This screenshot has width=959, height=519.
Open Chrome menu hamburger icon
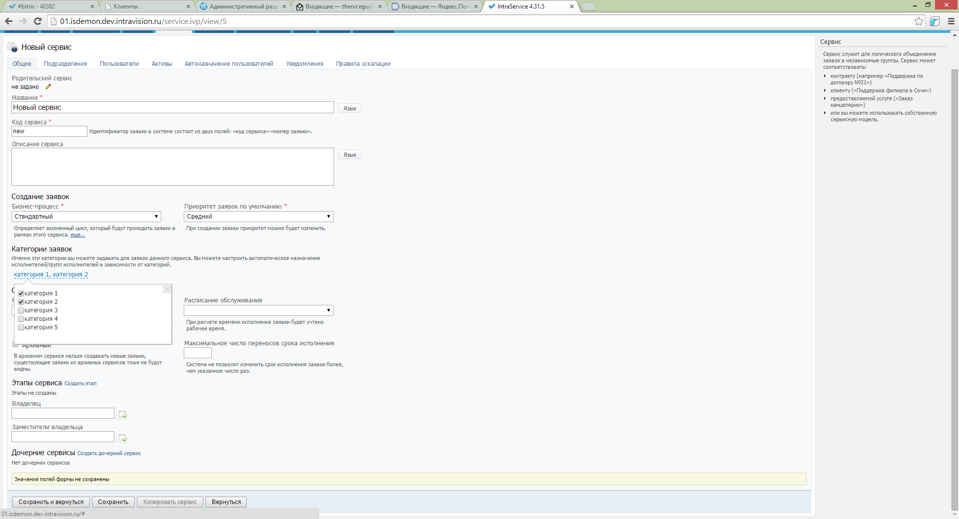[x=951, y=21]
